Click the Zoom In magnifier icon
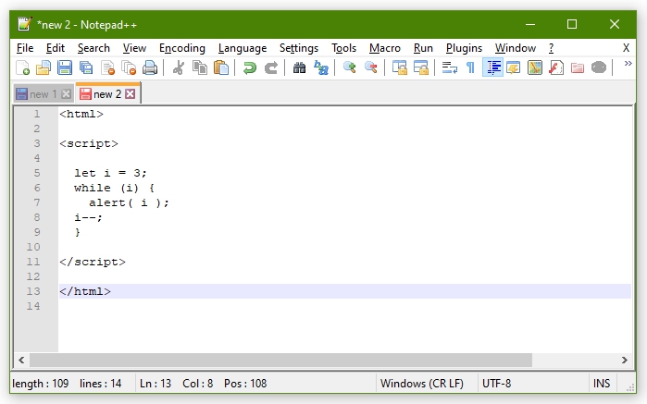647x404 pixels. [x=349, y=67]
